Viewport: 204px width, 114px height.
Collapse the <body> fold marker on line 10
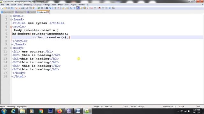[11, 48]
